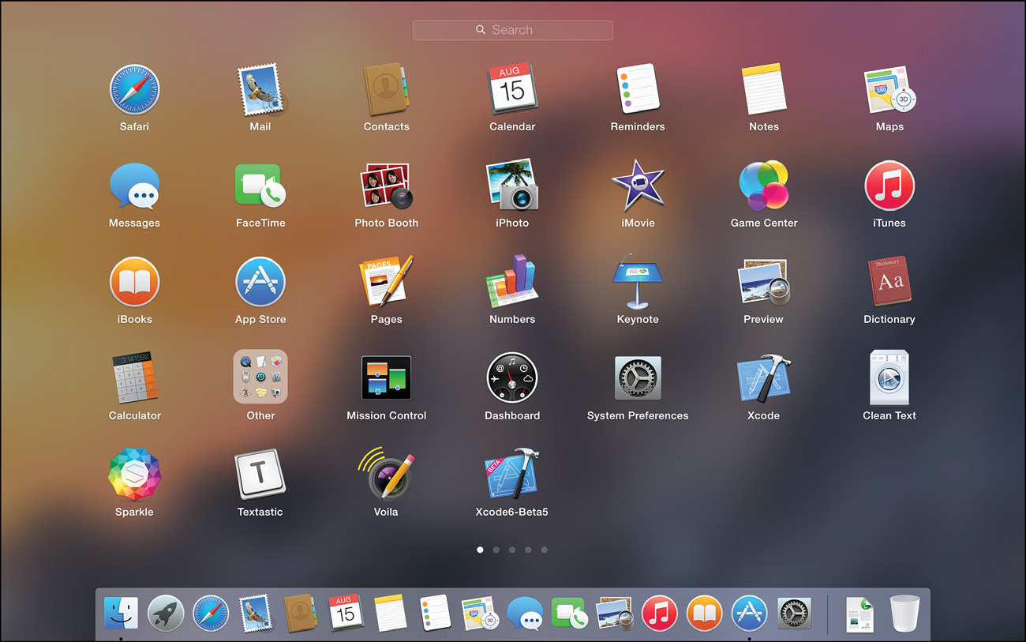Viewport: 1026px width, 642px height.
Task: Launch FaceTime from the Launchpad grid
Action: pyautogui.click(x=260, y=186)
